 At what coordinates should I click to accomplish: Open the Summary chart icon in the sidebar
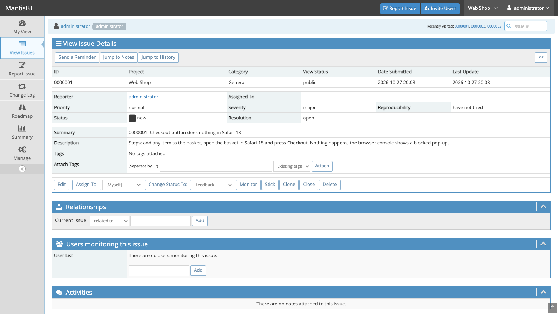22,128
